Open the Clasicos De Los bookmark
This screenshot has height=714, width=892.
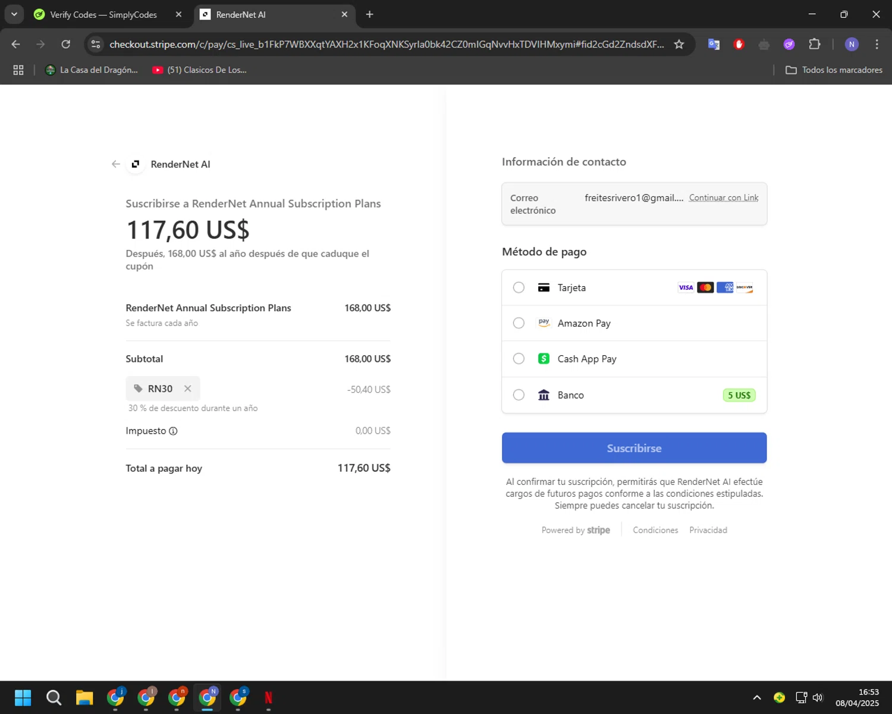click(x=199, y=70)
